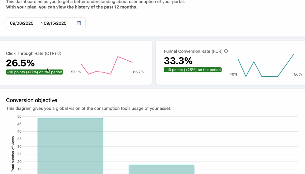
Task: Click the teal FCR trend line
Action: pos(254,61)
